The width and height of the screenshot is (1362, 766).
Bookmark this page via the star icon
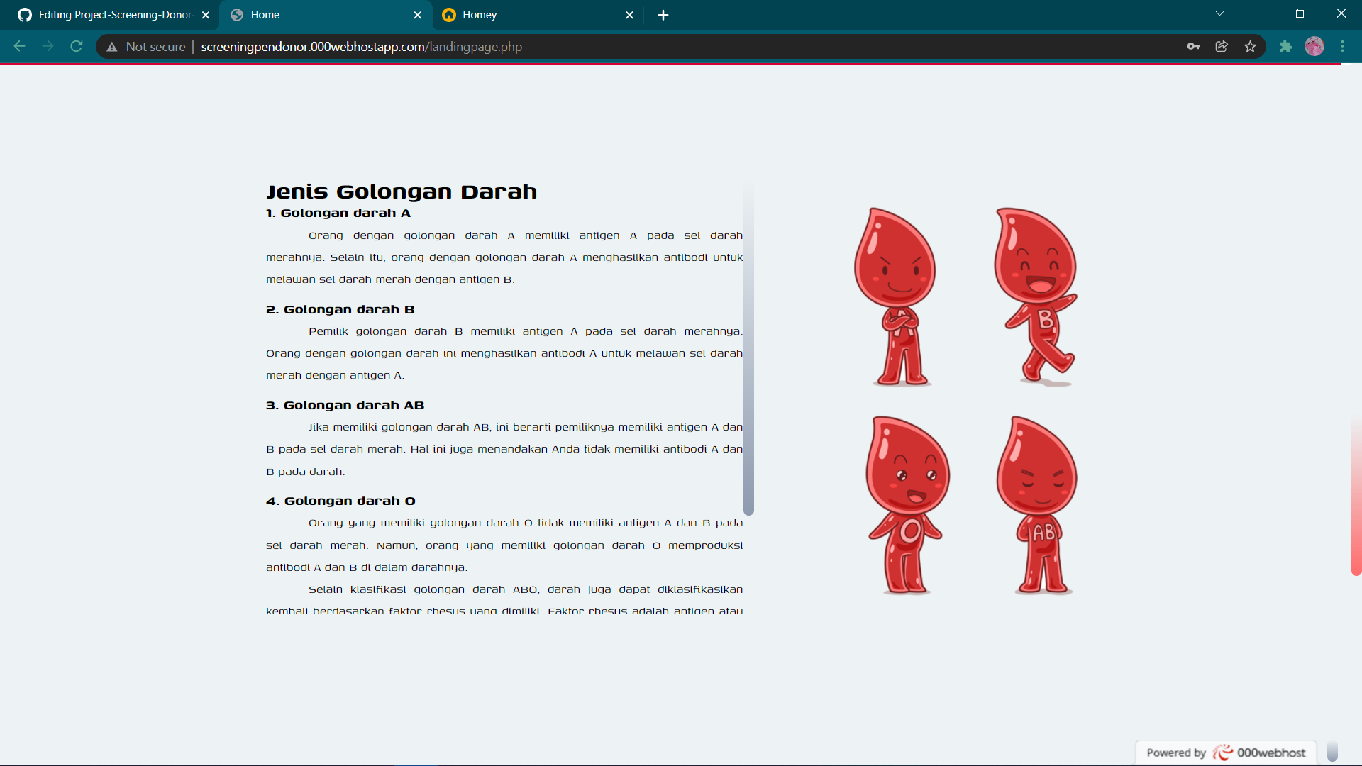click(1251, 46)
